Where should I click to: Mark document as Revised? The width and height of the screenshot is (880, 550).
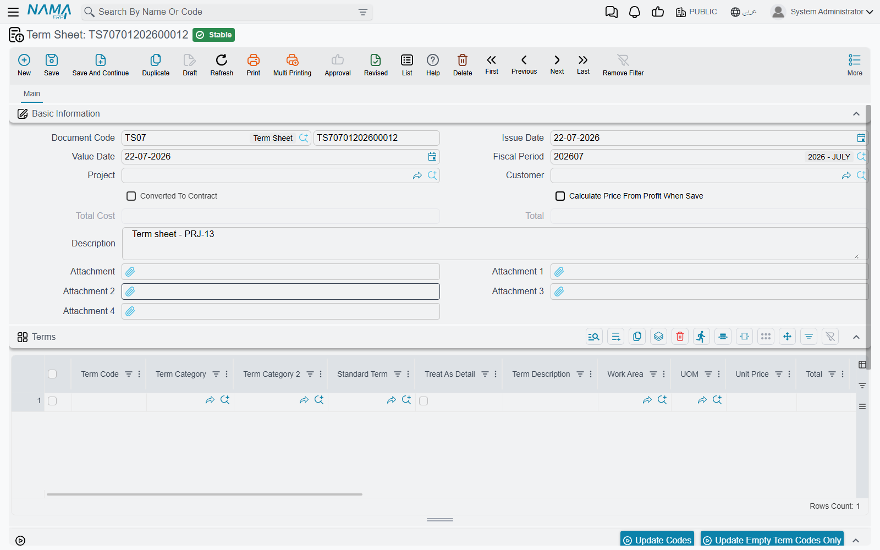376,65
